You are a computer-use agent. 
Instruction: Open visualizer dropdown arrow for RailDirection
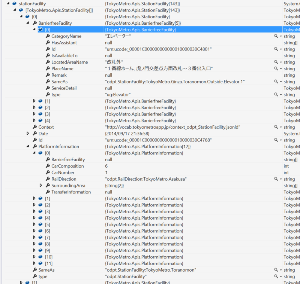[x=281, y=179]
